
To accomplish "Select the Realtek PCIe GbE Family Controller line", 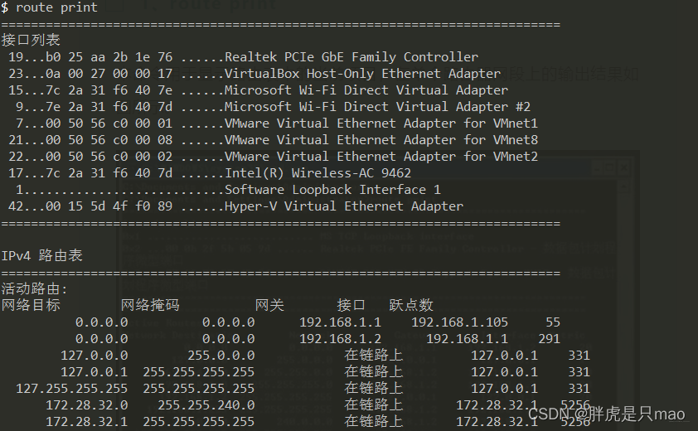I will pos(351,57).
